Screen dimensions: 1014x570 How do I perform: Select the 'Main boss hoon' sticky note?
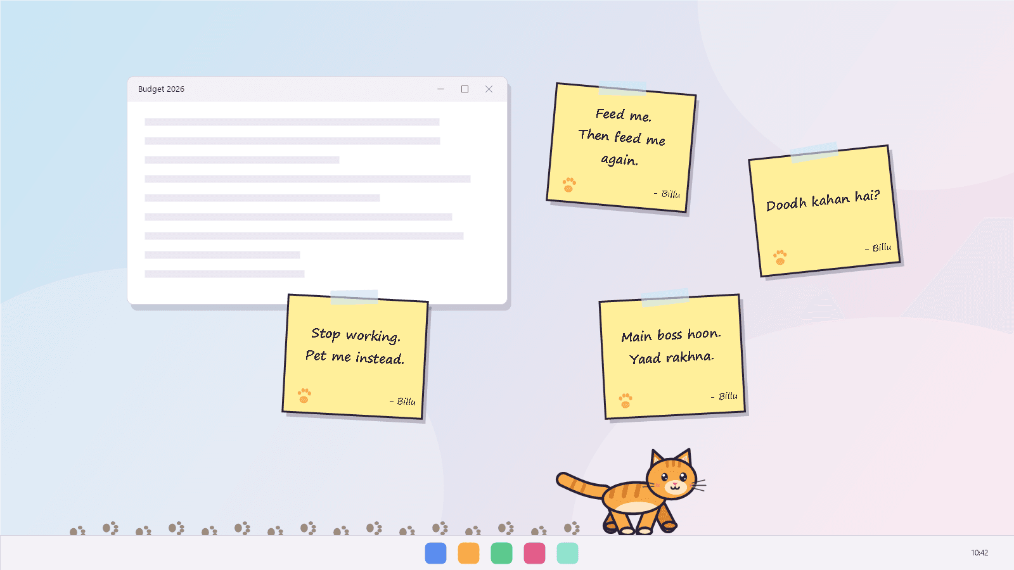point(672,357)
